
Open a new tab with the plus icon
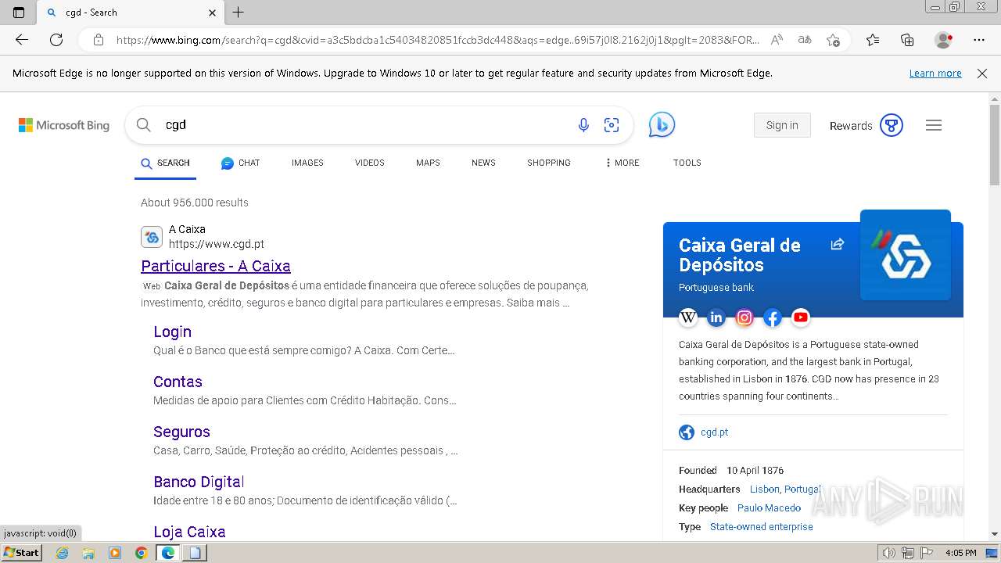tap(239, 13)
